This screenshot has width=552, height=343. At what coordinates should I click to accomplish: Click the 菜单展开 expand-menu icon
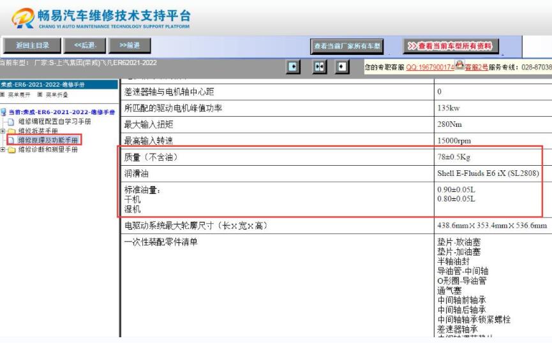3,94
